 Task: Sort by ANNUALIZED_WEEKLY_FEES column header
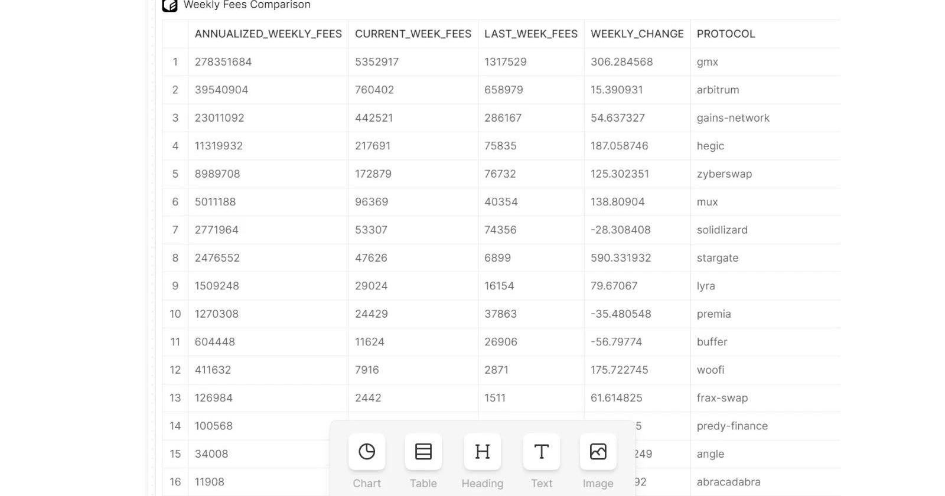tap(268, 34)
